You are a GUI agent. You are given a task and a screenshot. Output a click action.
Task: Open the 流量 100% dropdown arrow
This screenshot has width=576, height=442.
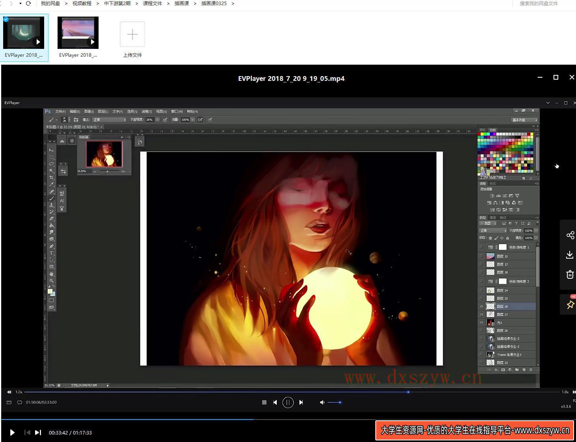(x=193, y=120)
